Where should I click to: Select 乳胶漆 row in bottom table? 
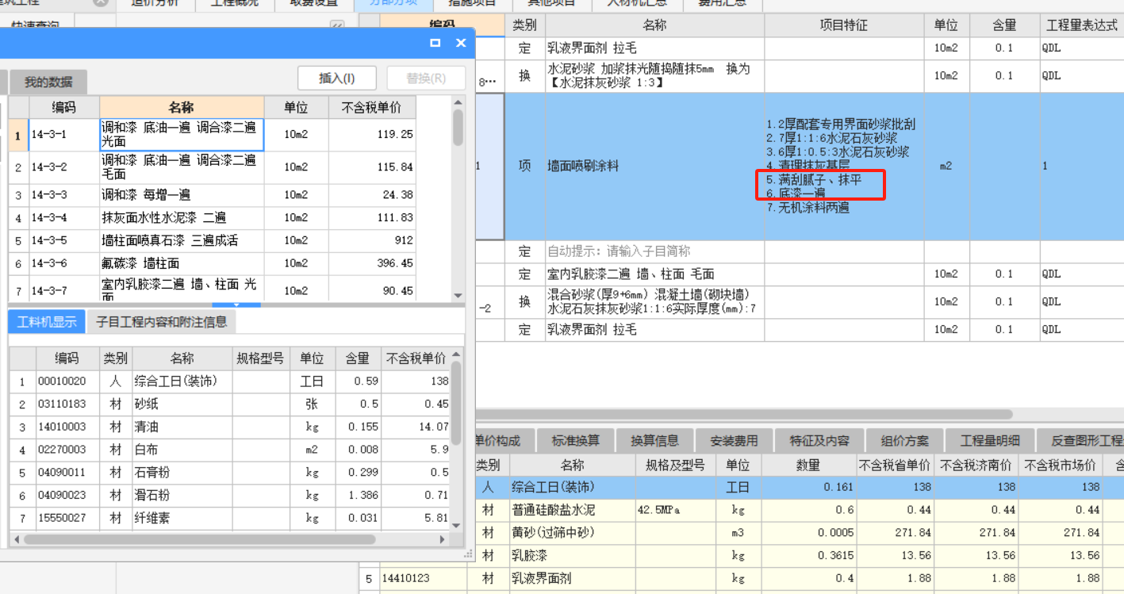pyautogui.click(x=800, y=556)
